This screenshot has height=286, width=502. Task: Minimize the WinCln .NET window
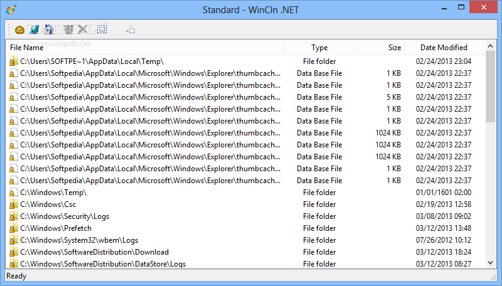[444, 8]
